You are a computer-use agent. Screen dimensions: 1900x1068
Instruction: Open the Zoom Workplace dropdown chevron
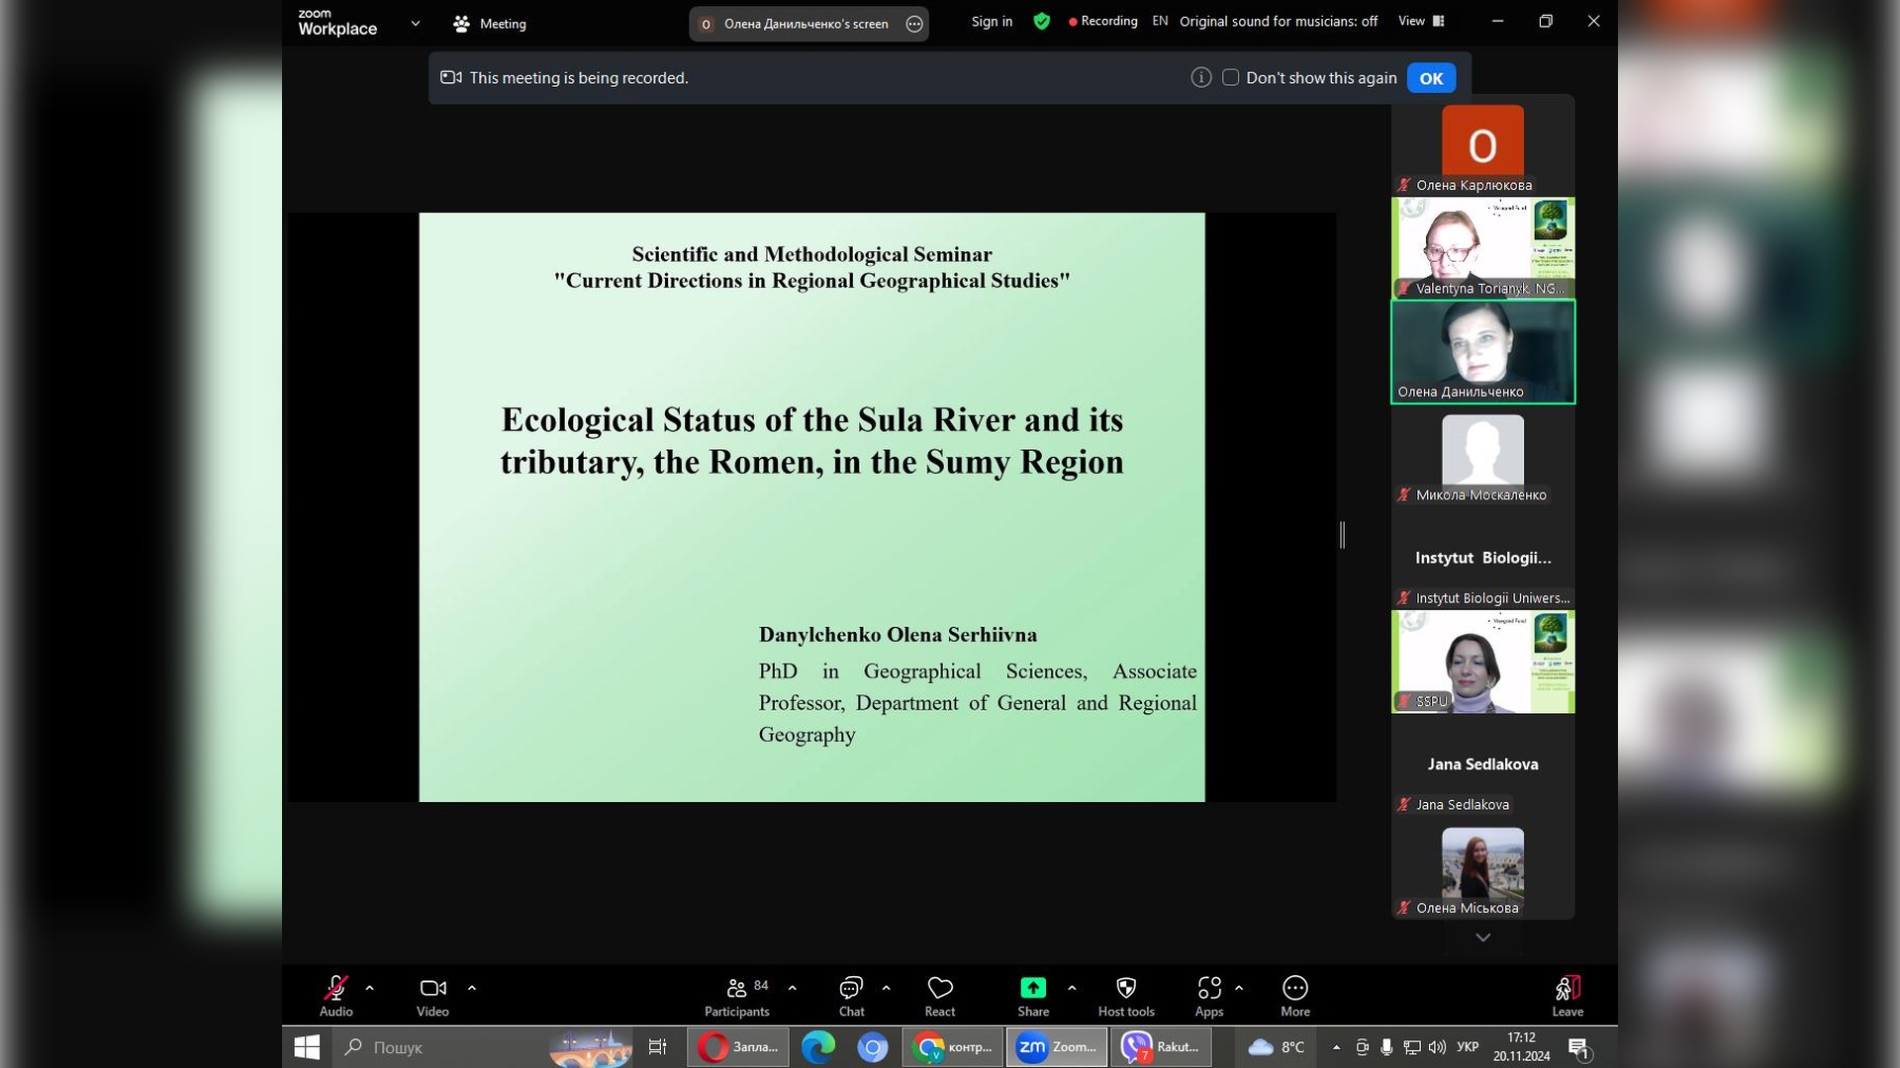coord(415,23)
